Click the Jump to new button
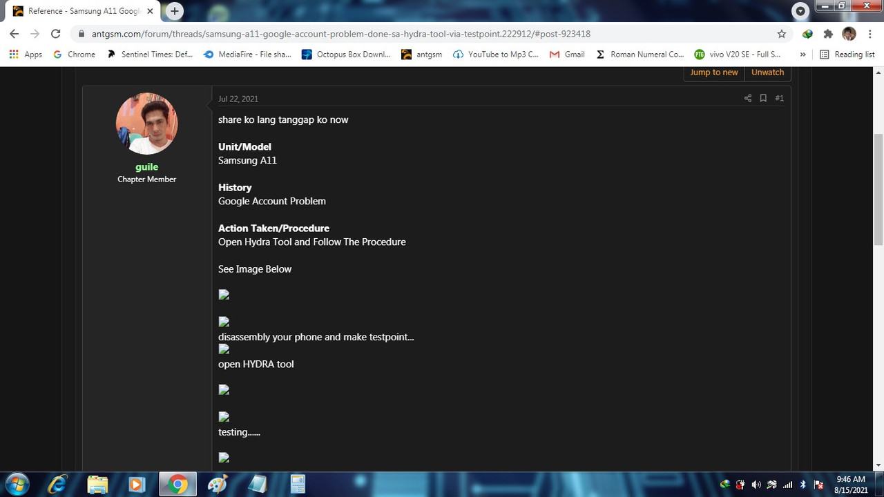884x497 pixels. [x=714, y=72]
